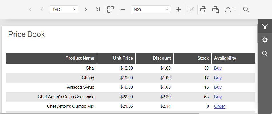Click the Buy link for Chang

click(218, 78)
